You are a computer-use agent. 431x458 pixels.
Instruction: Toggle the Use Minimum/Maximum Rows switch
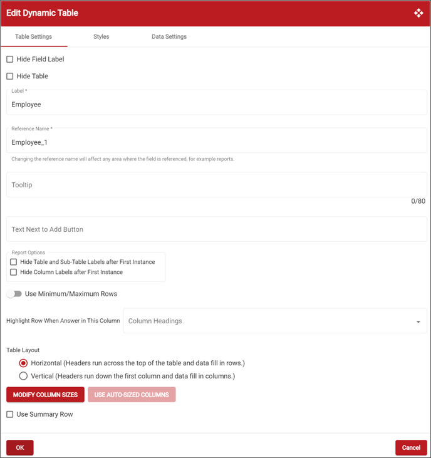click(14, 294)
